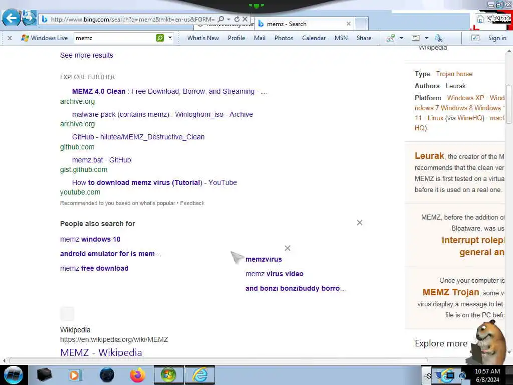513x385 pixels.
Task: Open 'malware pack (contains memz)' result
Action: (162, 114)
